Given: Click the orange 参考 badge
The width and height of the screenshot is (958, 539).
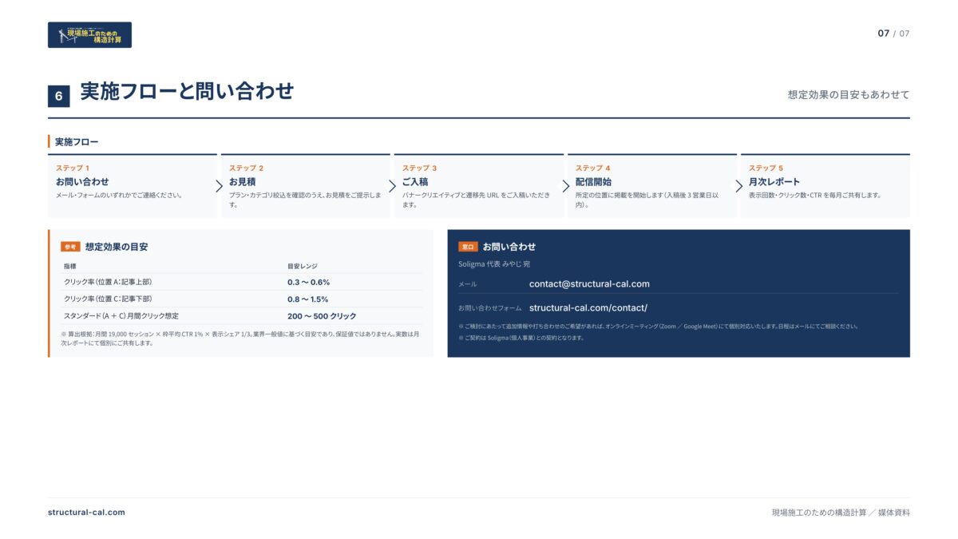Looking at the screenshot, I should tap(70, 247).
